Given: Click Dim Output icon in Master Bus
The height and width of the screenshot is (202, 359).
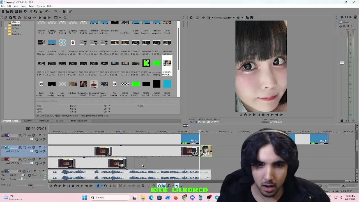Looking at the screenshot, I should [x=351, y=17].
